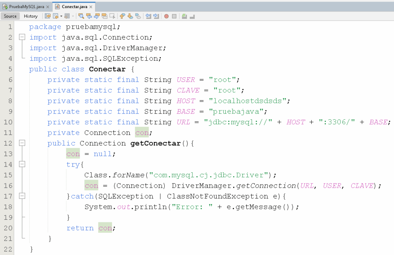394x255 pixels.
Task: Click the Next Bookmark icon
Action: click(130, 16)
